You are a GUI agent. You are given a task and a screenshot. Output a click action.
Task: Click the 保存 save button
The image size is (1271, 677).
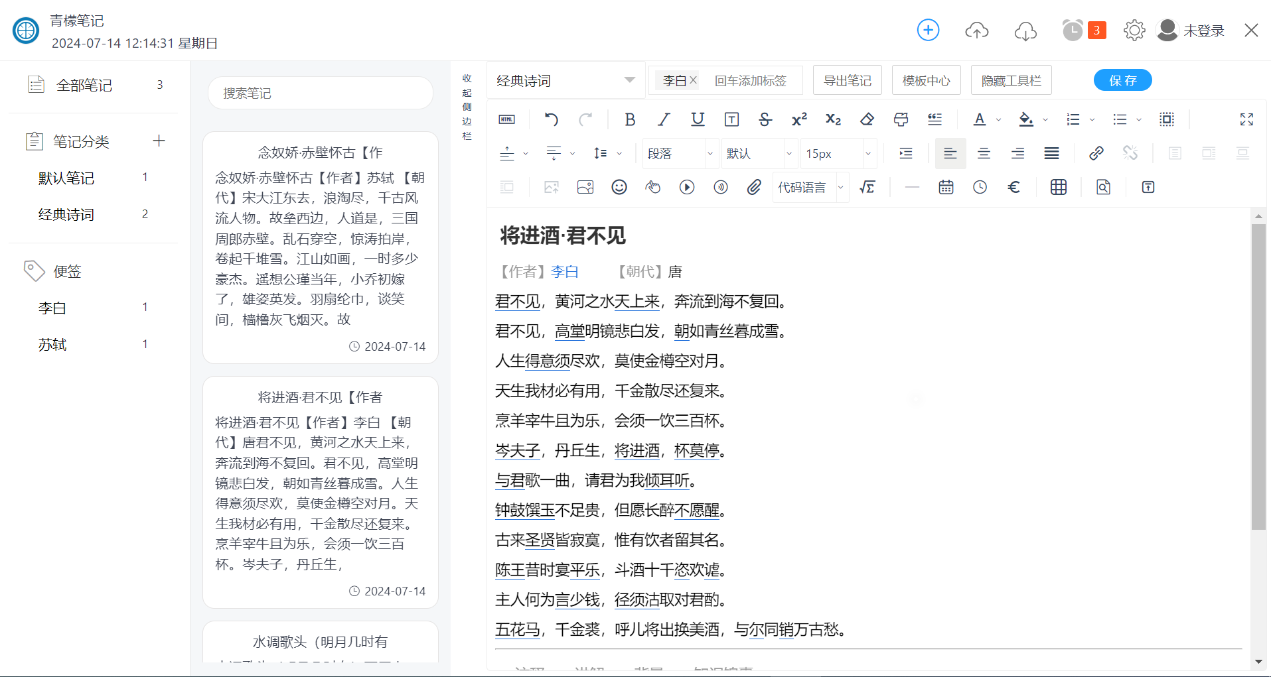[x=1122, y=80]
